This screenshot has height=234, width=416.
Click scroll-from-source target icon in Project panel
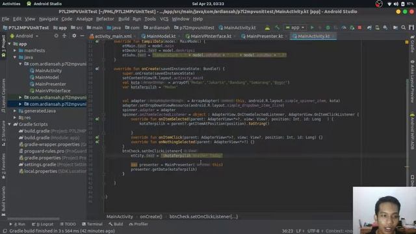pyautogui.click(x=56, y=36)
